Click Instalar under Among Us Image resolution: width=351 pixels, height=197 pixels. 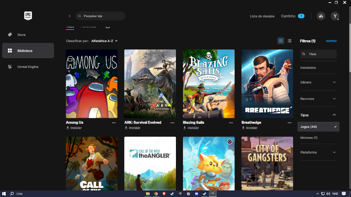click(x=74, y=128)
